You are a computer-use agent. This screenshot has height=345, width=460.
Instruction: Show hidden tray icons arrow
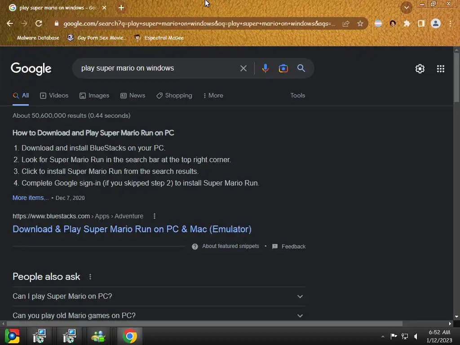[x=383, y=336]
